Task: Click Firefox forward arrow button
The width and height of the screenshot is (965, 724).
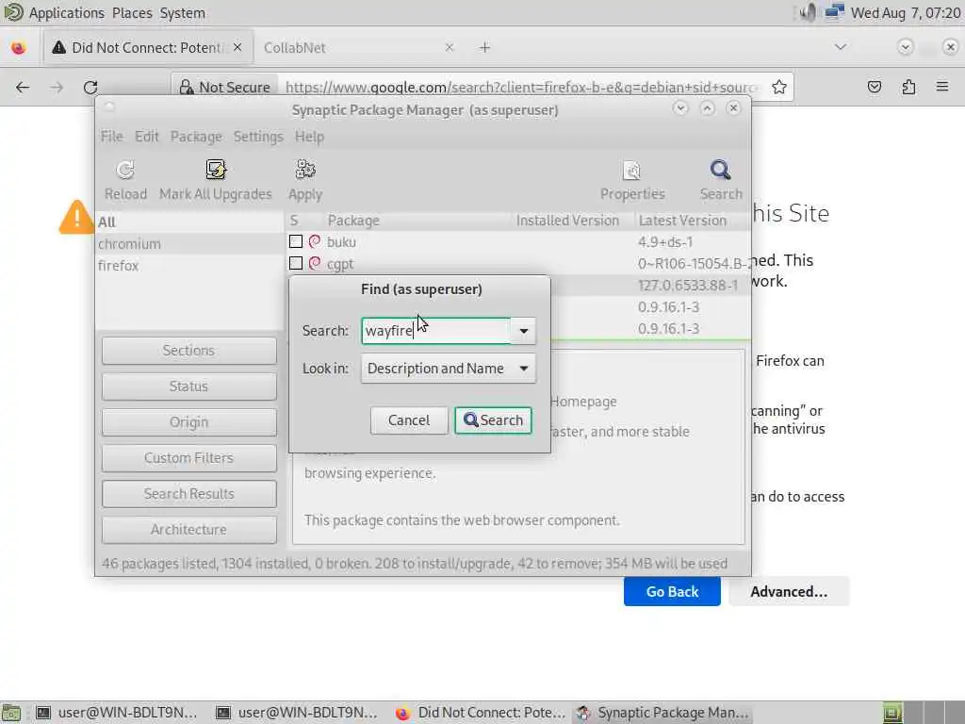Action: 57,88
